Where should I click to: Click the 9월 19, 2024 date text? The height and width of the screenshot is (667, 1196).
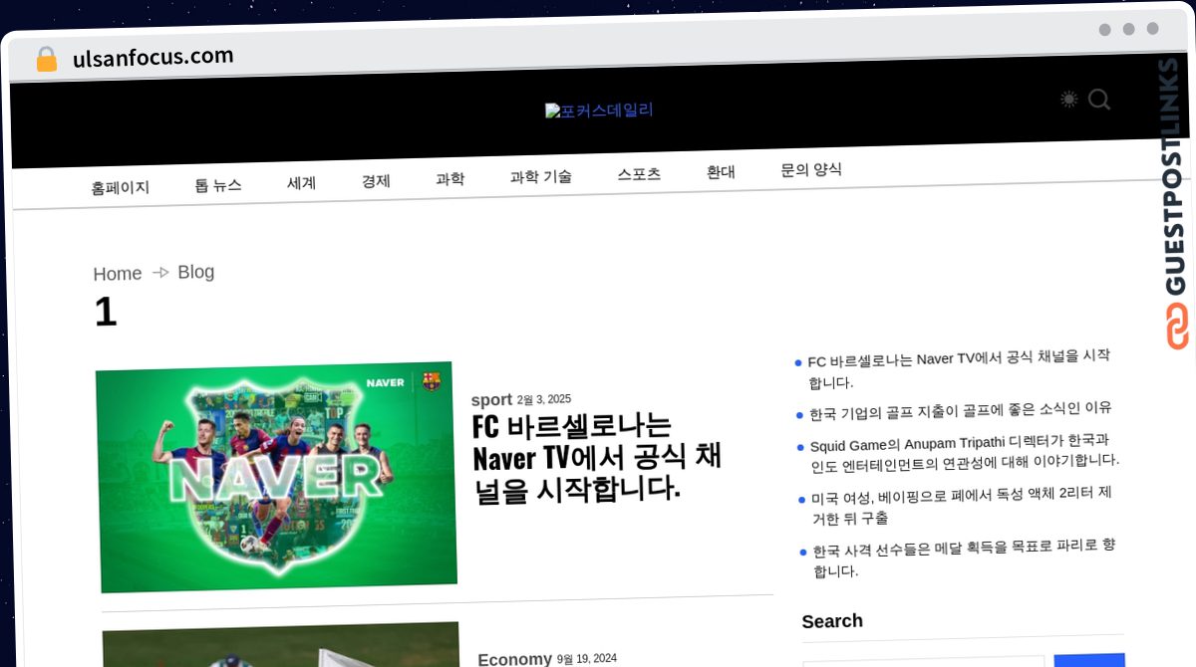tap(587, 658)
